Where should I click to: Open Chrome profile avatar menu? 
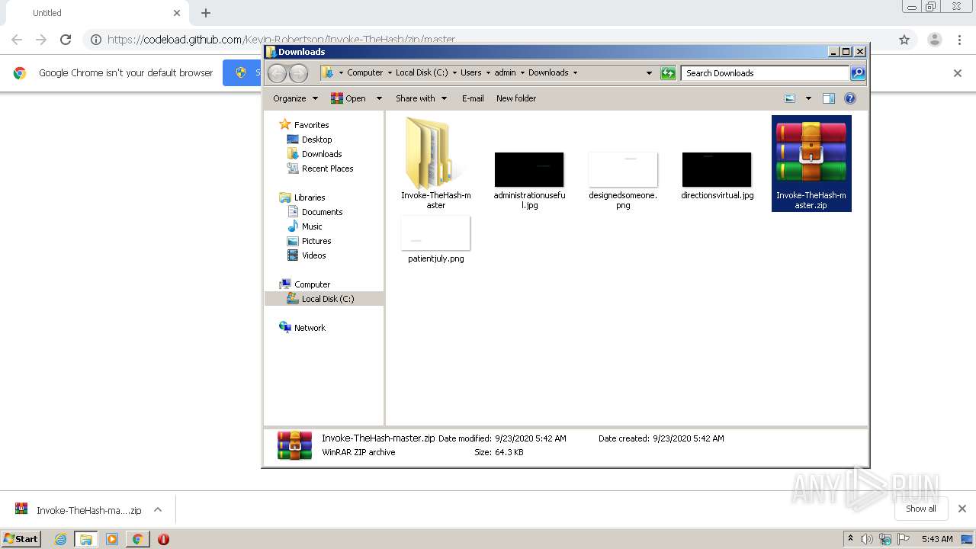[935, 40]
